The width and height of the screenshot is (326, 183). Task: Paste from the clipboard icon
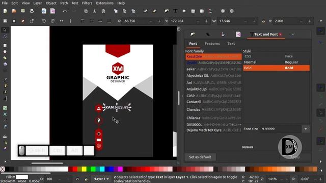[x=103, y=11]
